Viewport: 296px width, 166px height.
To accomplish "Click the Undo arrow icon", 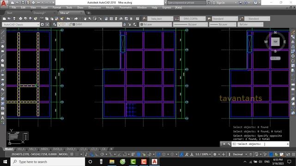I will click(68, 18).
